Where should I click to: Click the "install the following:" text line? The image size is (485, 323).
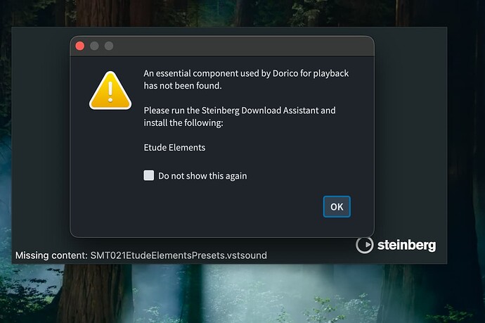coord(183,123)
